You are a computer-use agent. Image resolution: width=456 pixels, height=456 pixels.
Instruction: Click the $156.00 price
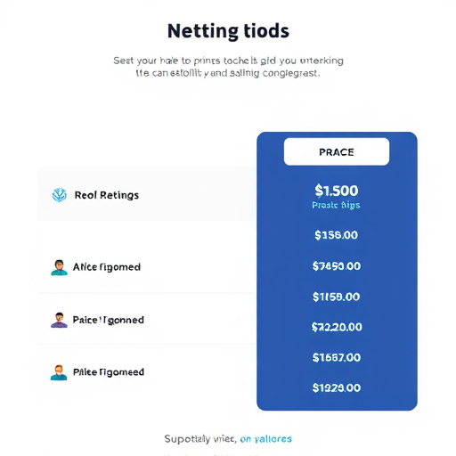click(x=336, y=235)
